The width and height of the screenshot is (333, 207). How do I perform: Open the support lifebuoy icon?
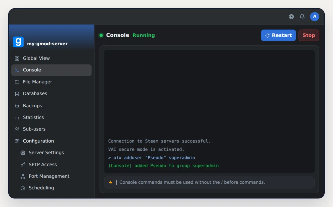click(x=291, y=17)
